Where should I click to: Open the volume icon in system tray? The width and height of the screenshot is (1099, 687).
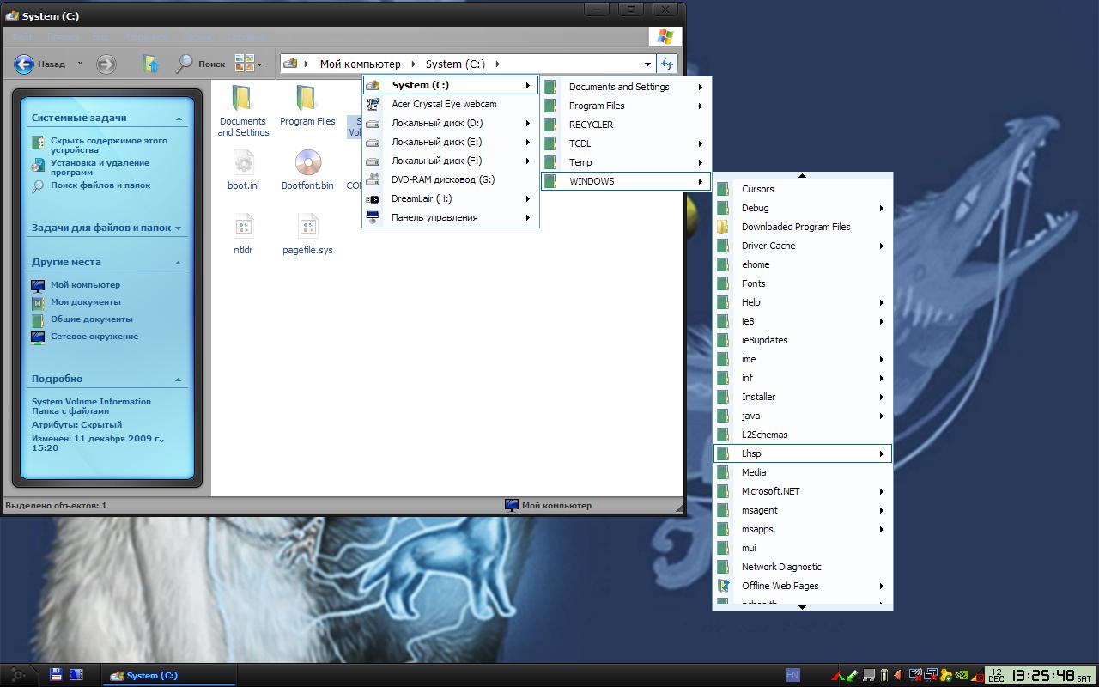(x=899, y=675)
